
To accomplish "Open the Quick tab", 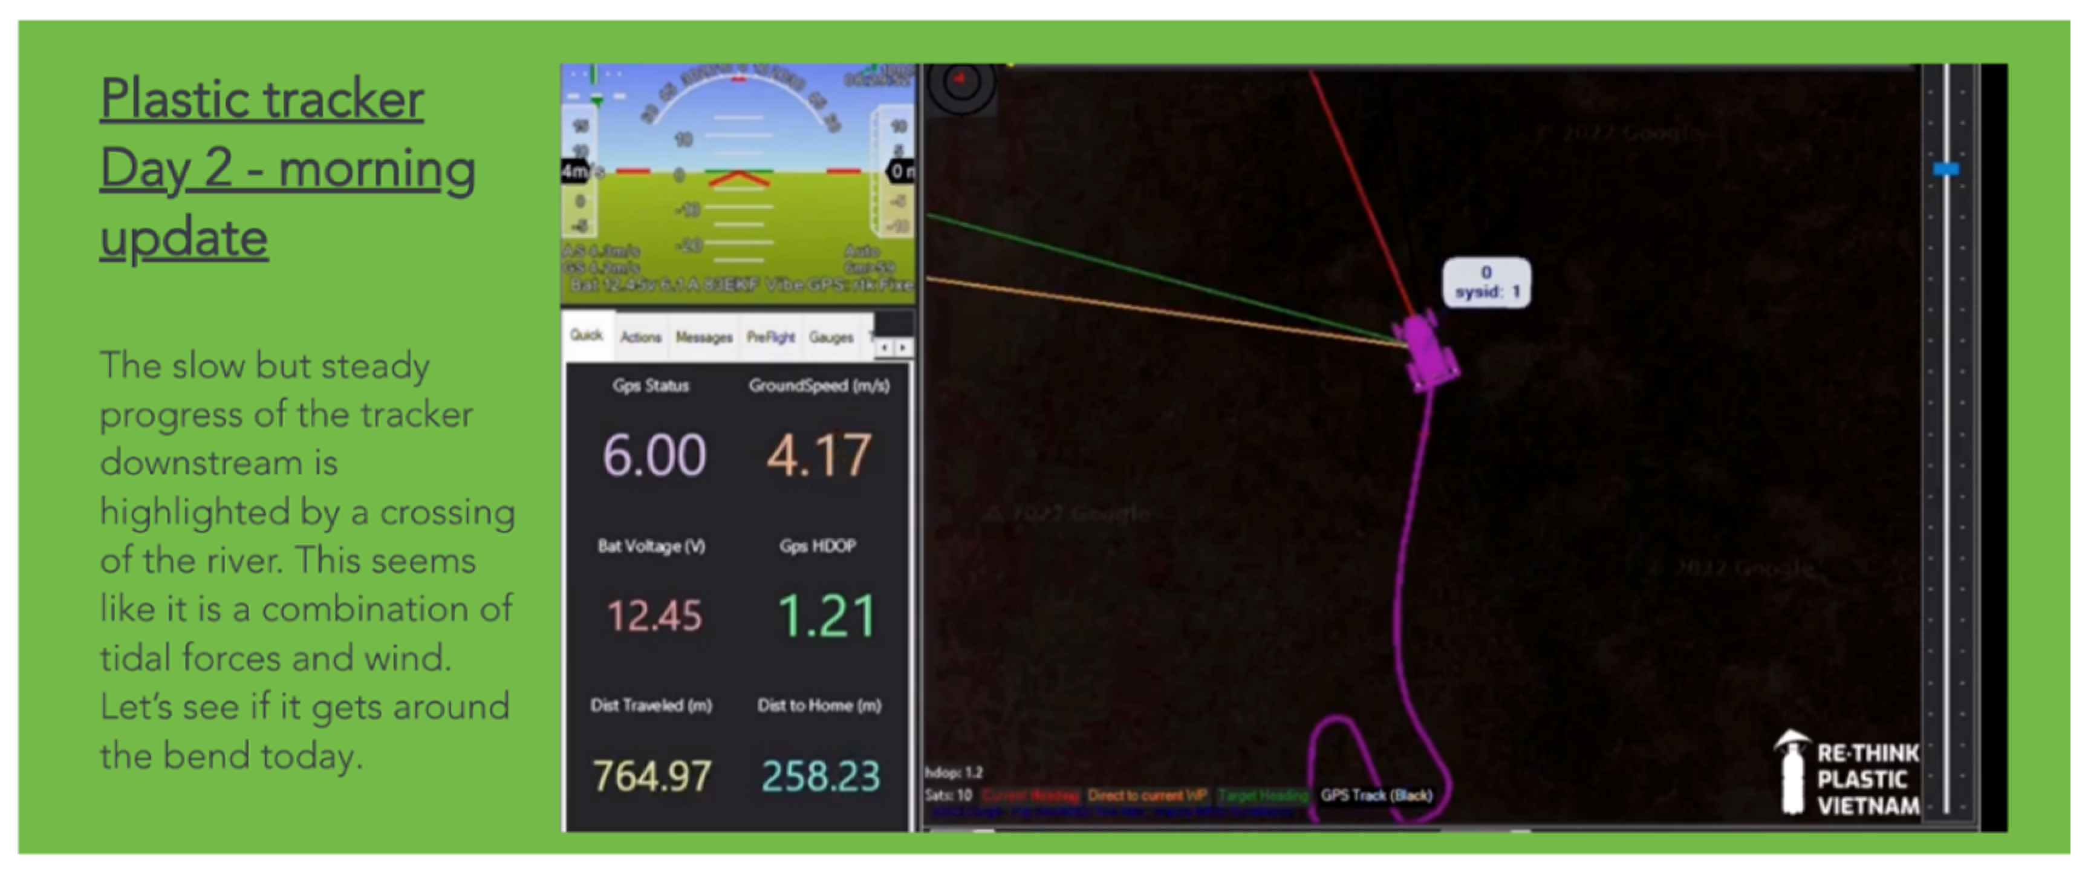I will pos(586,335).
